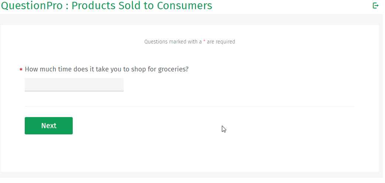385x183 pixels.
Task: Click the word "Questions" in the required notice
Action: pos(155,42)
